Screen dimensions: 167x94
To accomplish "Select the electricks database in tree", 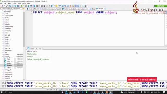I will pyautogui.click(x=8, y=50).
